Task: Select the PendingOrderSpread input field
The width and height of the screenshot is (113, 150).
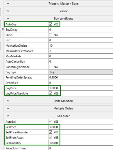Action: tap(81, 77)
